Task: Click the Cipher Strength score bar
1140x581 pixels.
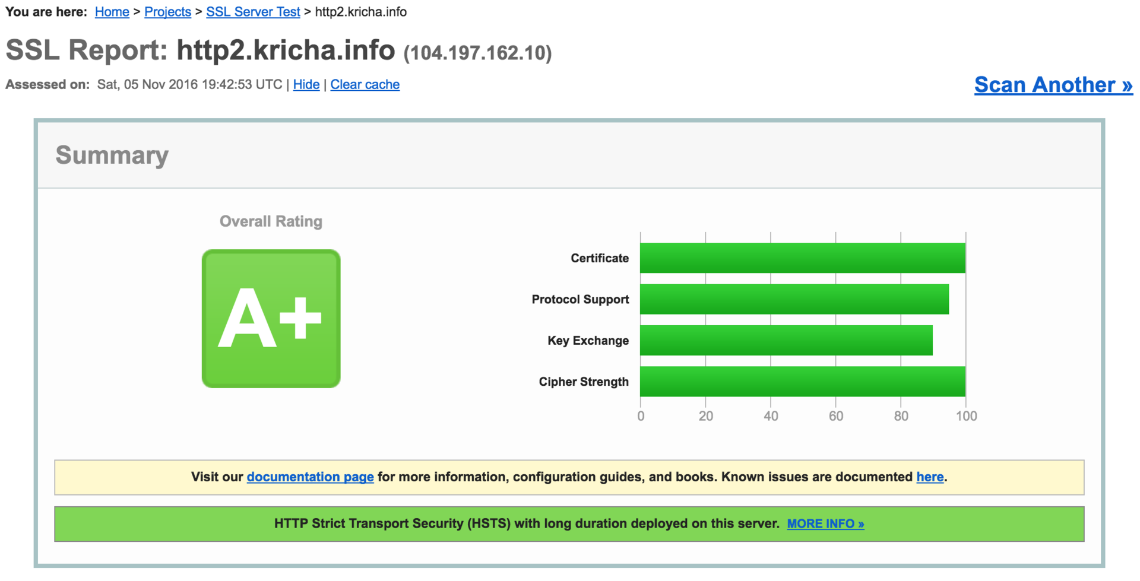Action: click(802, 382)
